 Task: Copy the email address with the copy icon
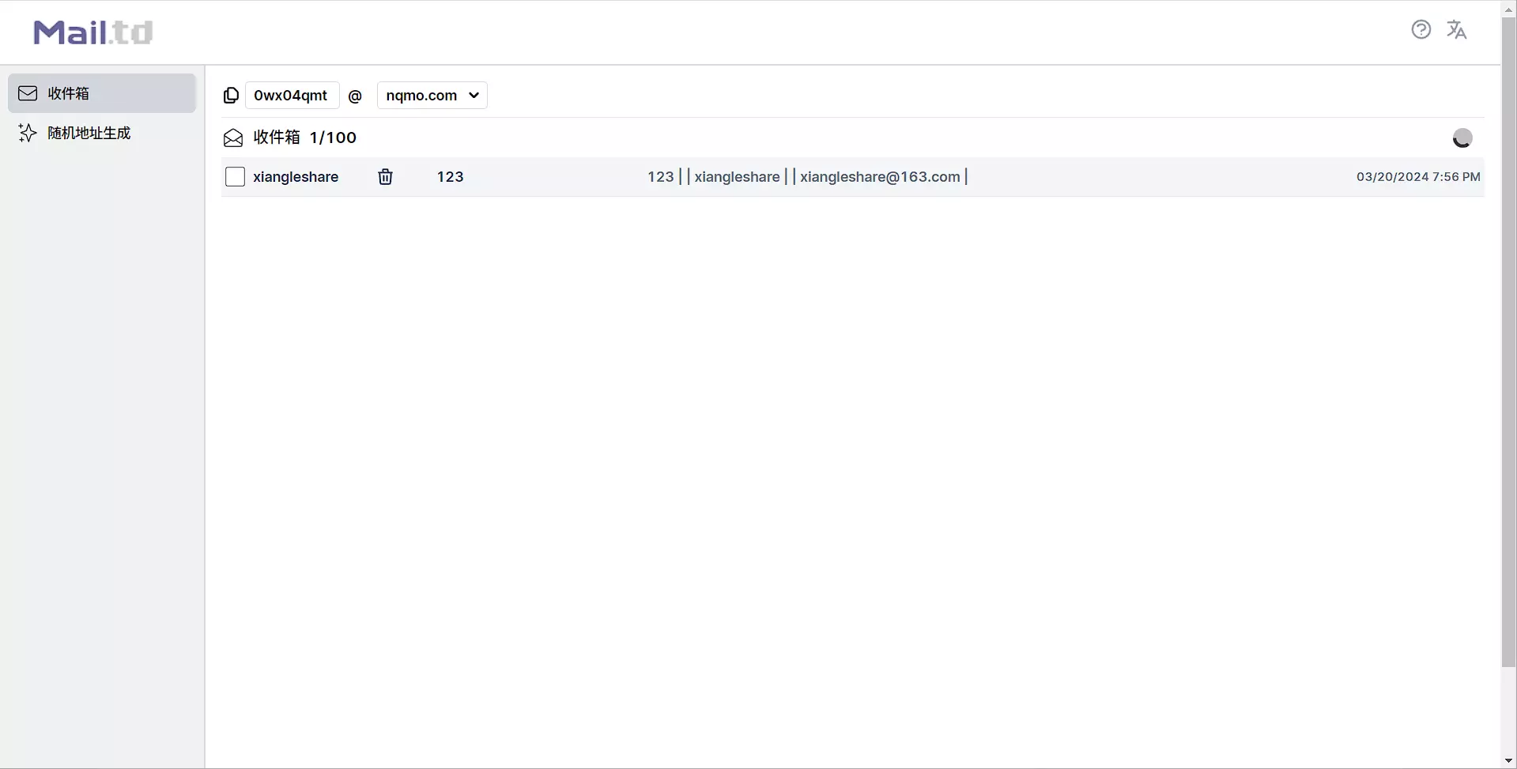tap(231, 96)
